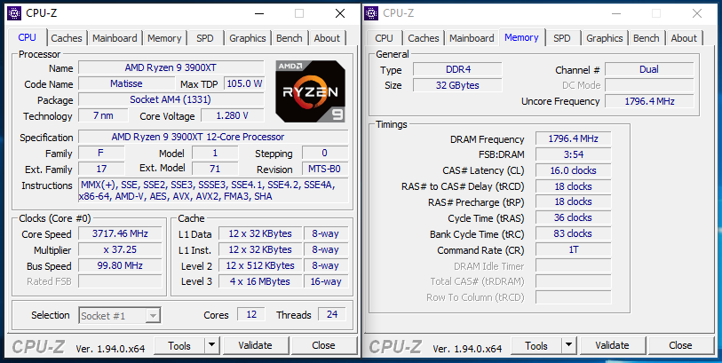
Task: Open SPD tab in right CPU-Z window
Action: [562, 38]
